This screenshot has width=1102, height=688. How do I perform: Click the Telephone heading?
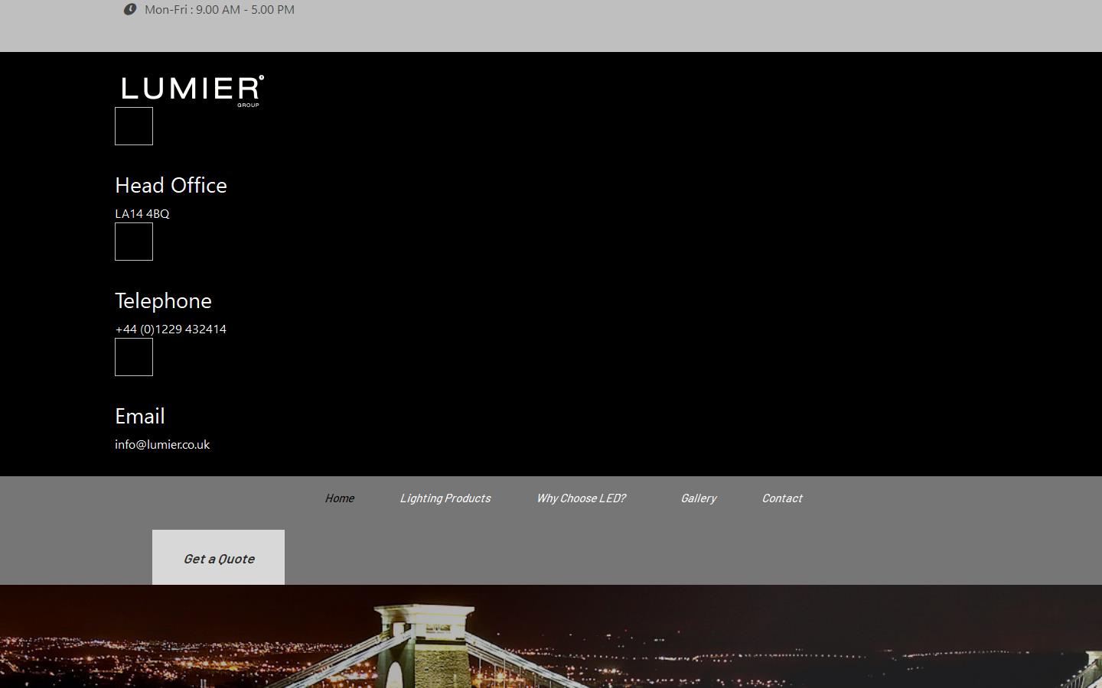tap(163, 300)
